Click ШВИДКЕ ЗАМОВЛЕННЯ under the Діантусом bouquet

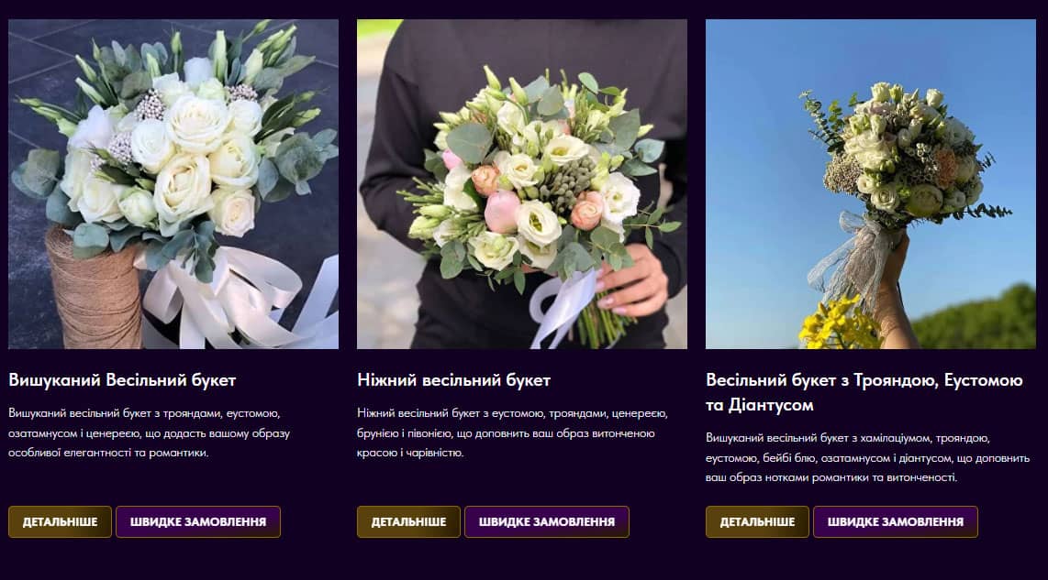tap(896, 521)
